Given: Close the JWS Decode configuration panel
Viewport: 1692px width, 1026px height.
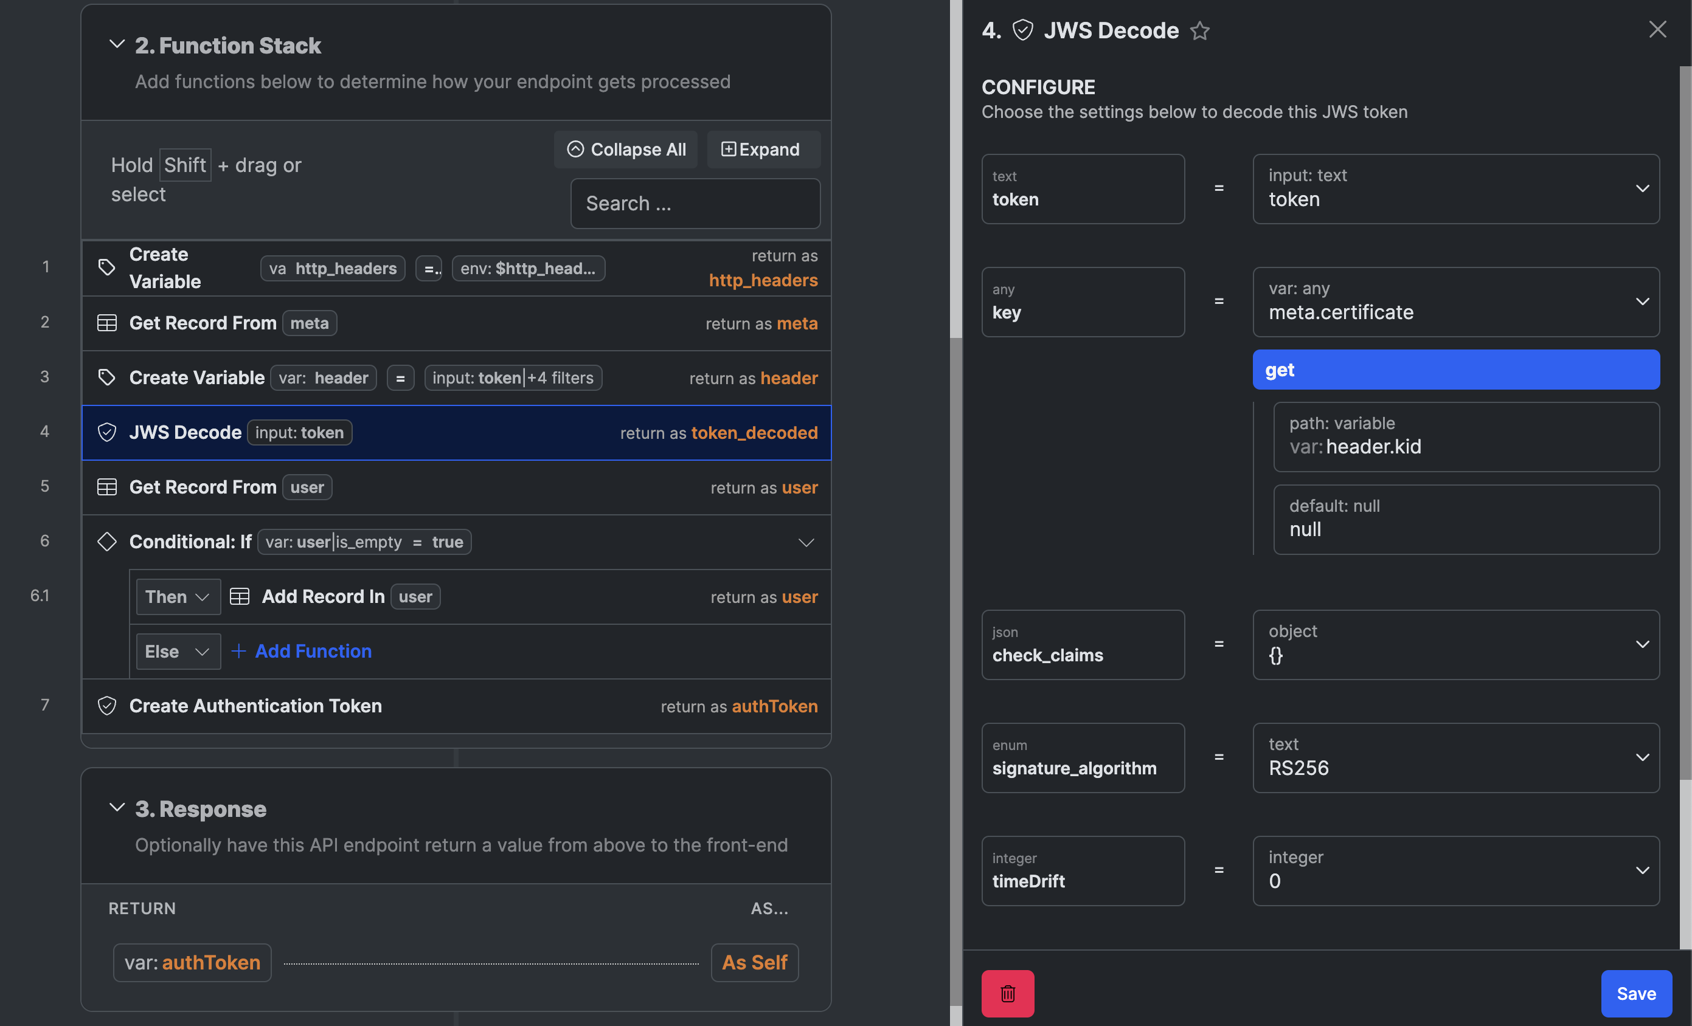Looking at the screenshot, I should (1657, 30).
